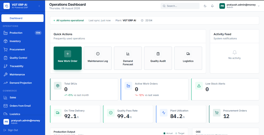Viewport: 264px width, 135px height.
Task: Go to Inventory page
Action: [x=22, y=41]
